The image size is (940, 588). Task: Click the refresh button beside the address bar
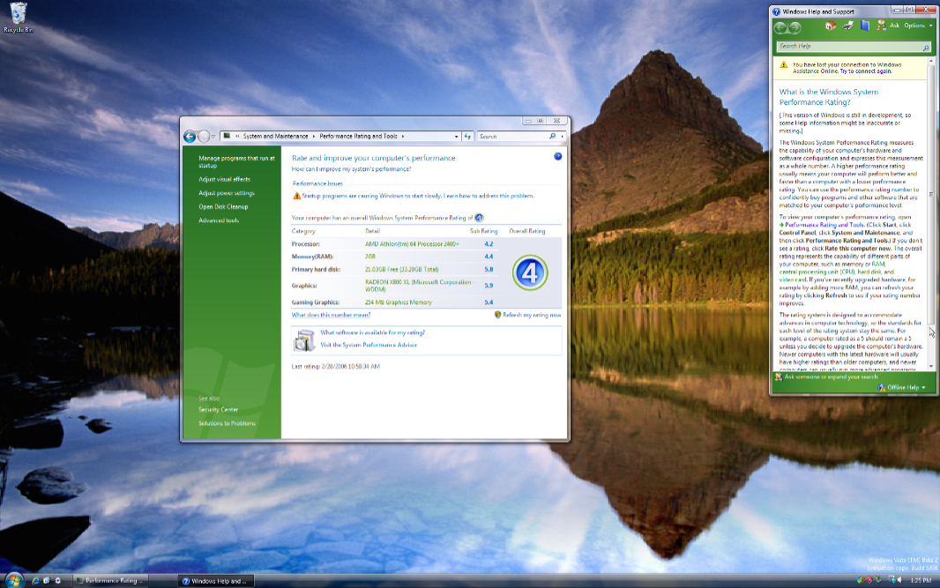point(467,137)
